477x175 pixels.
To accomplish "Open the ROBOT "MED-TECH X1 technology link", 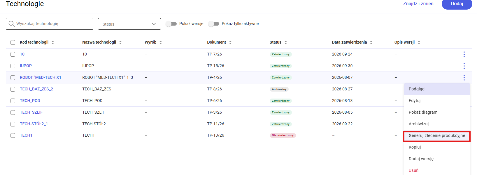I will [x=41, y=78].
